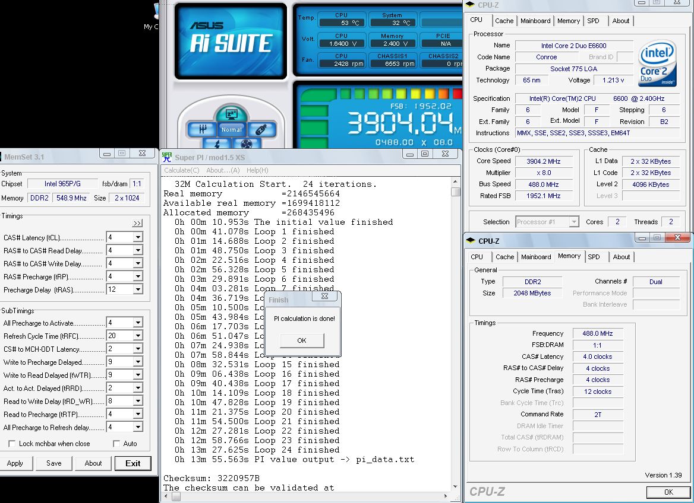Click the AI Booster bottle icon in AI Suite
Image resolution: width=694 pixels, height=503 pixels.
[261, 129]
